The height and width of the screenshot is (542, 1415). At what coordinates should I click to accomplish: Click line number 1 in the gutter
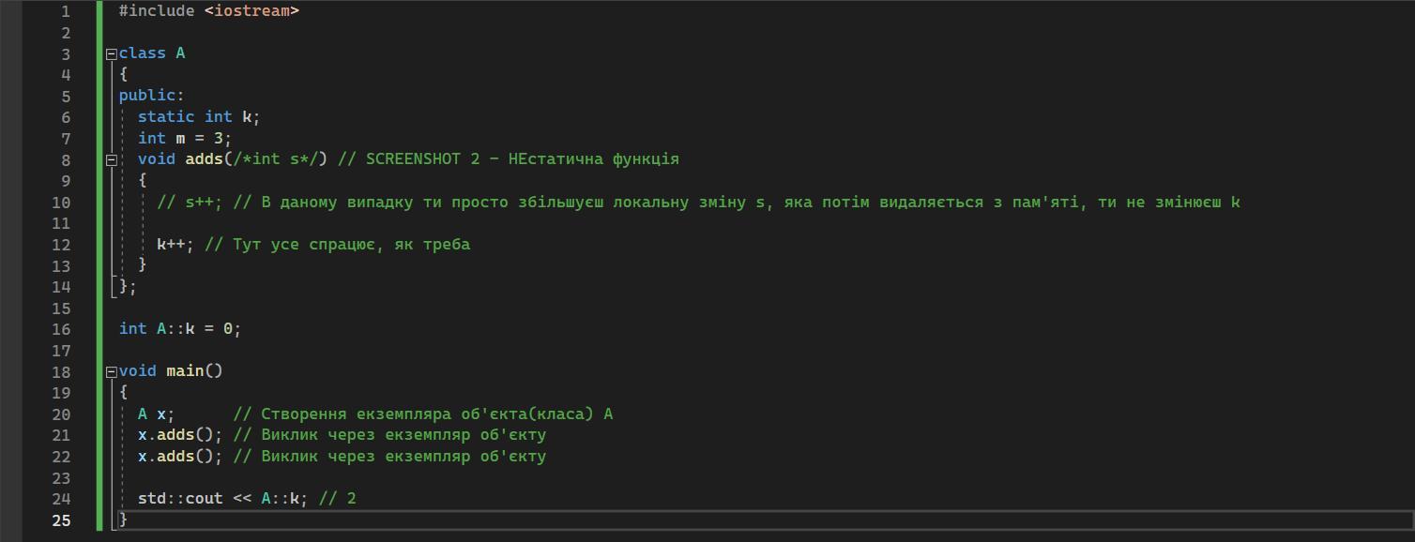(x=66, y=11)
